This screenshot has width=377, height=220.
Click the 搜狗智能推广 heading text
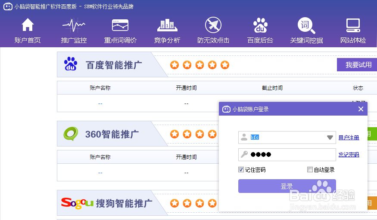point(124,204)
